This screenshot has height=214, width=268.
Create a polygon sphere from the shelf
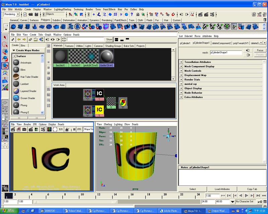pyautogui.click(x=13, y=27)
